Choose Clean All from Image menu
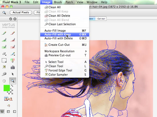The width and height of the screenshot is (157, 117). pos(65,7)
